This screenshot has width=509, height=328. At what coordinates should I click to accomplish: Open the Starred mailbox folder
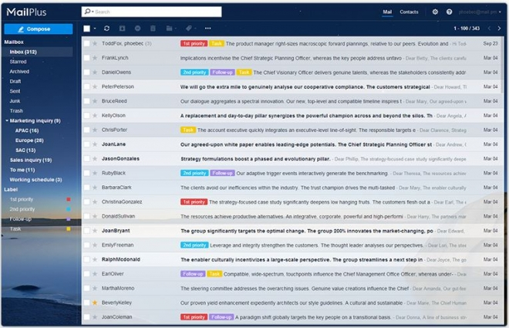[x=18, y=61]
